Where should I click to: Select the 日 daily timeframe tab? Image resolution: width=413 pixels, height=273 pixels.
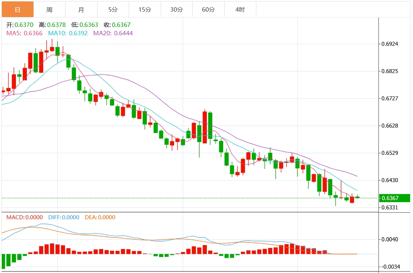tap(18, 9)
